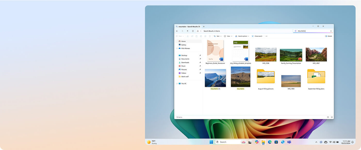Open Microsoft Teams from taskbar
361x150 pixels.
289,142
